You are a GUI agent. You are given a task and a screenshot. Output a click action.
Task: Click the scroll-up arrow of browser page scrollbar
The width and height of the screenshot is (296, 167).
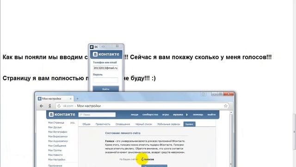(x=231, y=112)
